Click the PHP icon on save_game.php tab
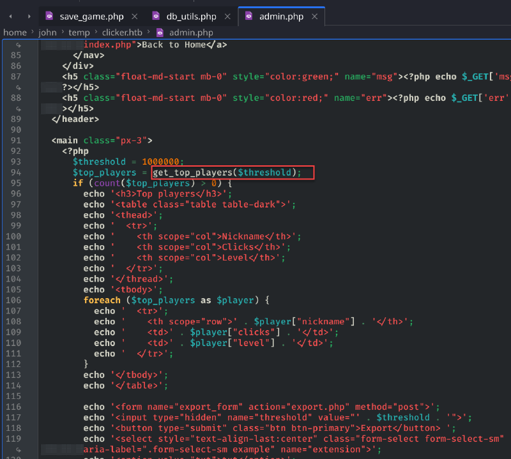This screenshot has width=511, height=459. 49,15
